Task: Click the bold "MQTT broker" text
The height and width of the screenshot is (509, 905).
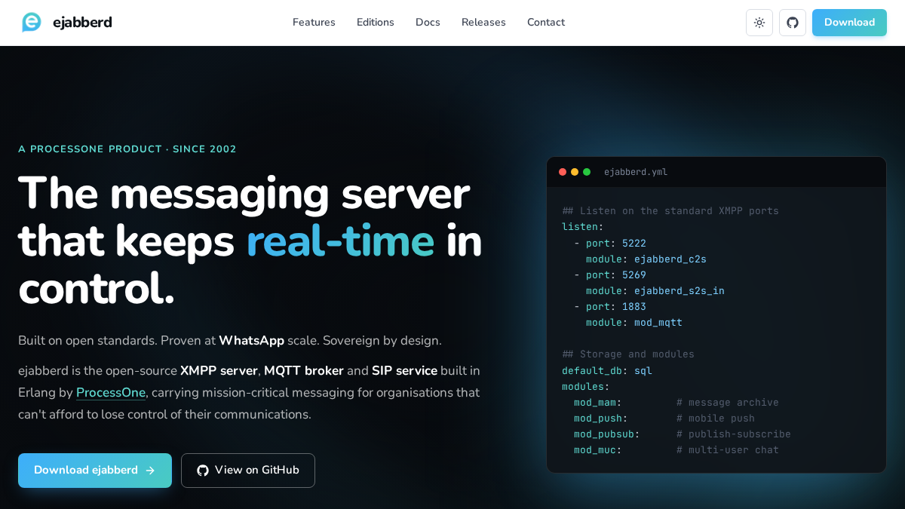Action: pyautogui.click(x=304, y=371)
